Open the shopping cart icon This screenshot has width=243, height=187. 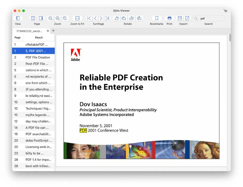point(225,11)
